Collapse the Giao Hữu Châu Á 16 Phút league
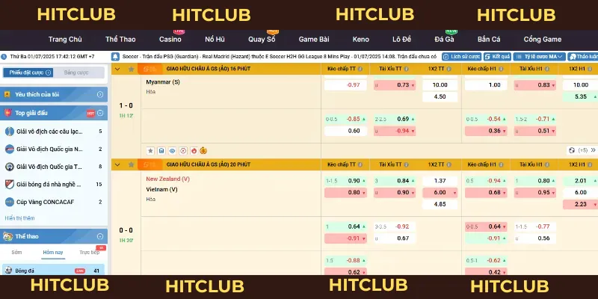 (x=117, y=69)
